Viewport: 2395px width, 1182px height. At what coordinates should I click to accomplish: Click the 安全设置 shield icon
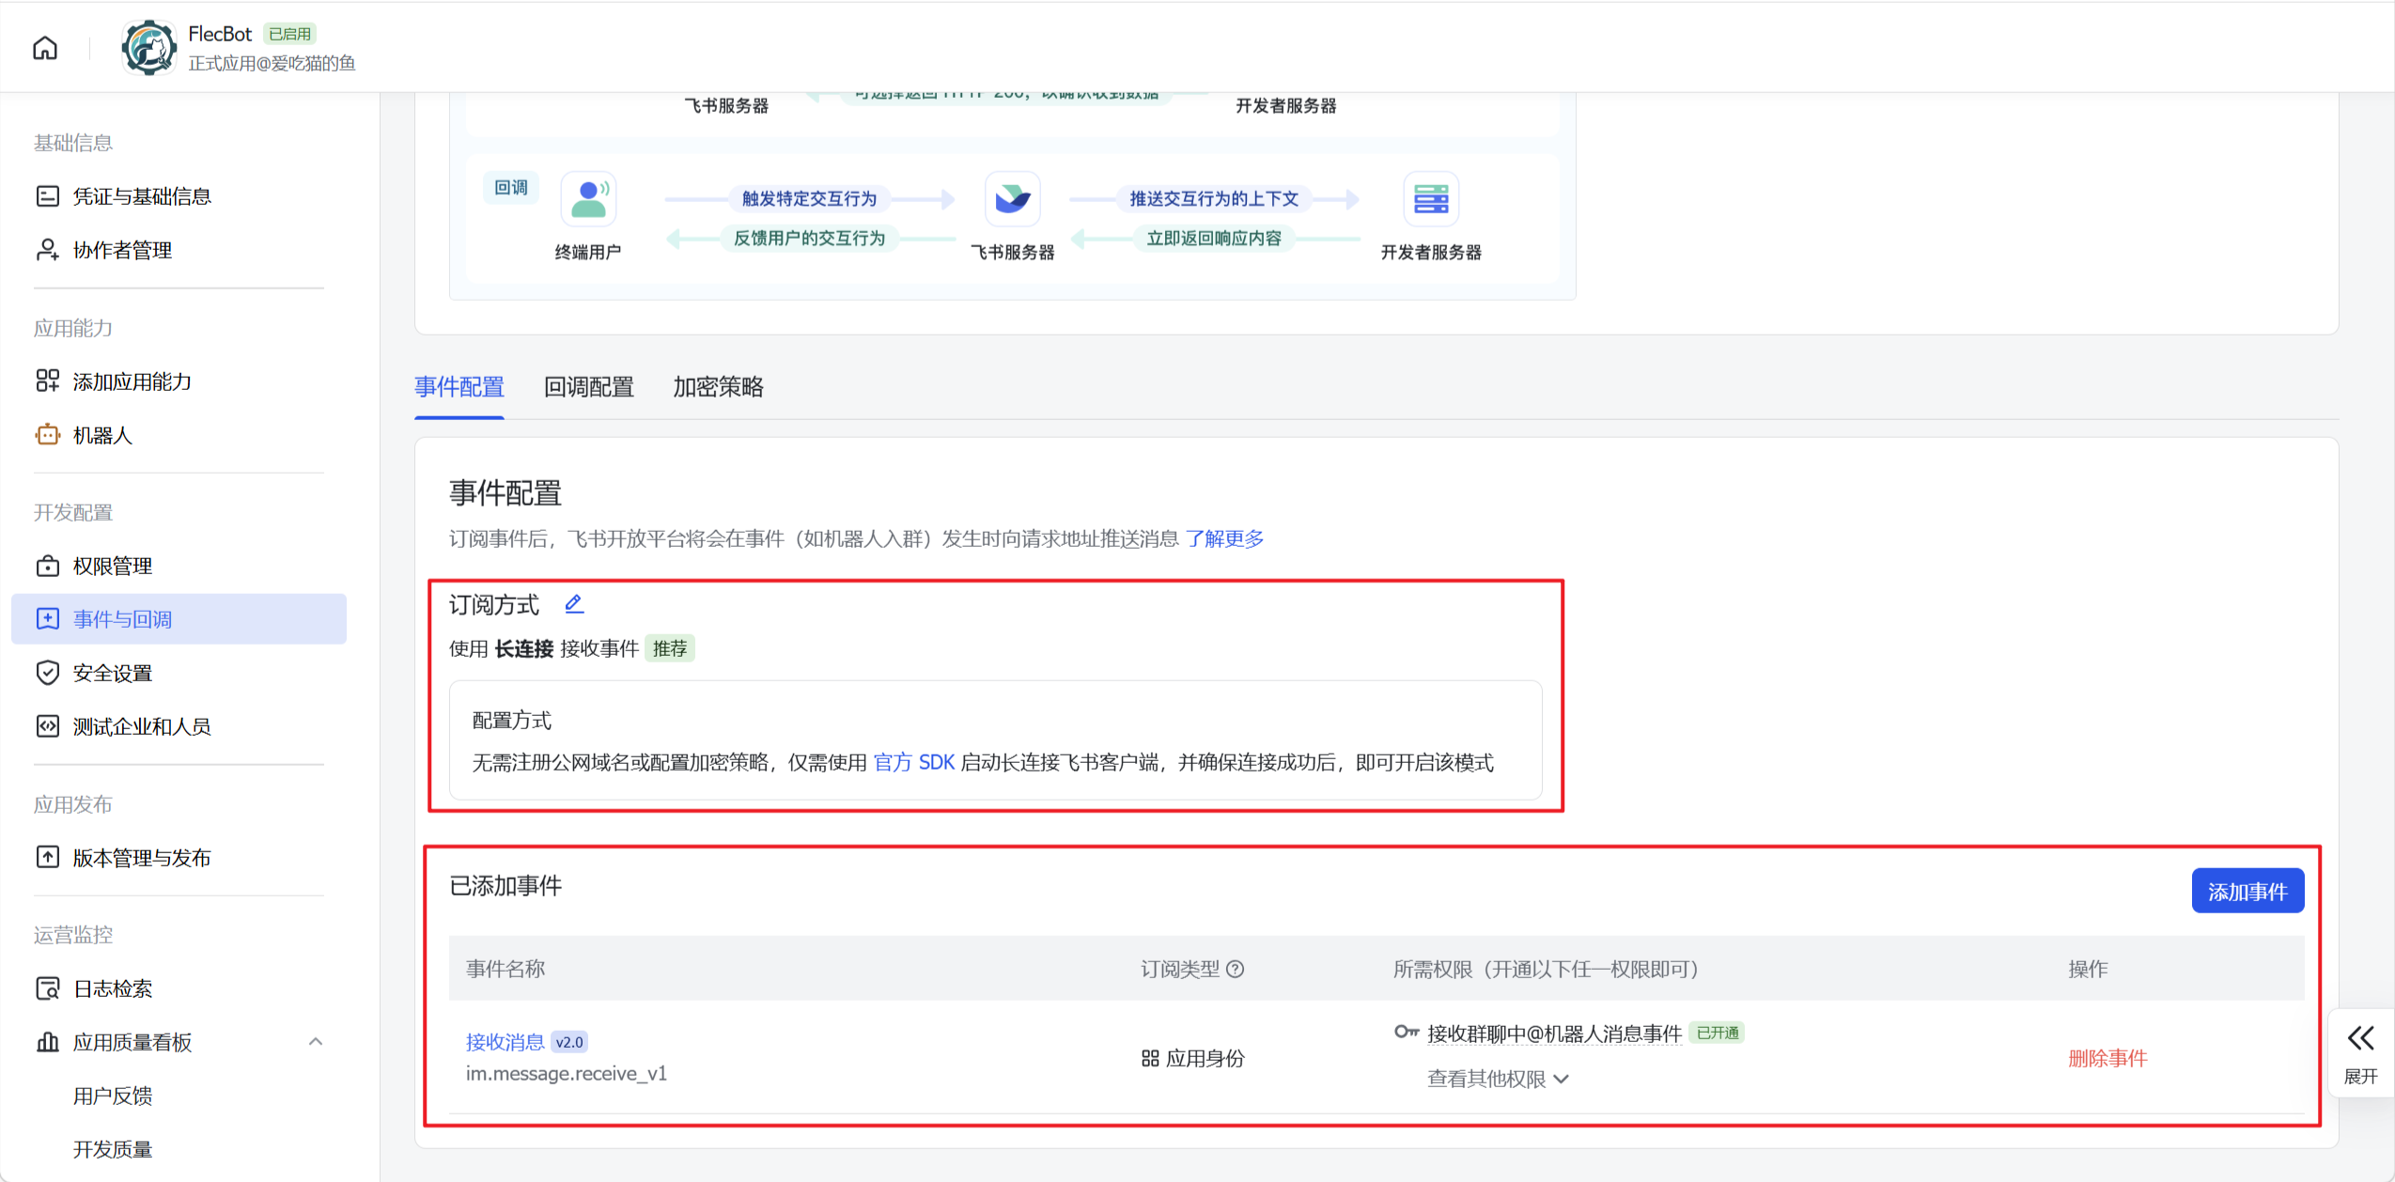click(48, 673)
